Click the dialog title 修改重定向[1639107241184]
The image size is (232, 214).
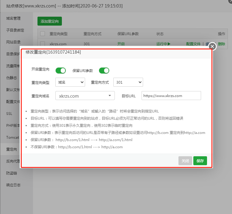pos(53,52)
